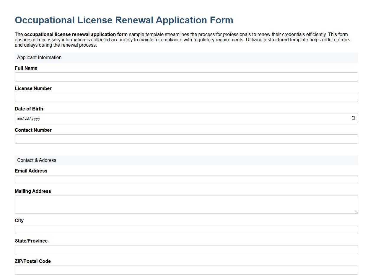Select the License Number text box
Image resolution: width=373 pixels, height=275 pixels.
(186, 97)
